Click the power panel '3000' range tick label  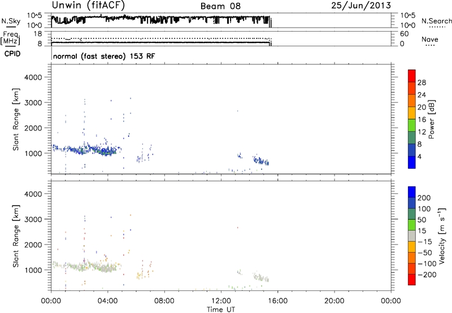point(33,103)
